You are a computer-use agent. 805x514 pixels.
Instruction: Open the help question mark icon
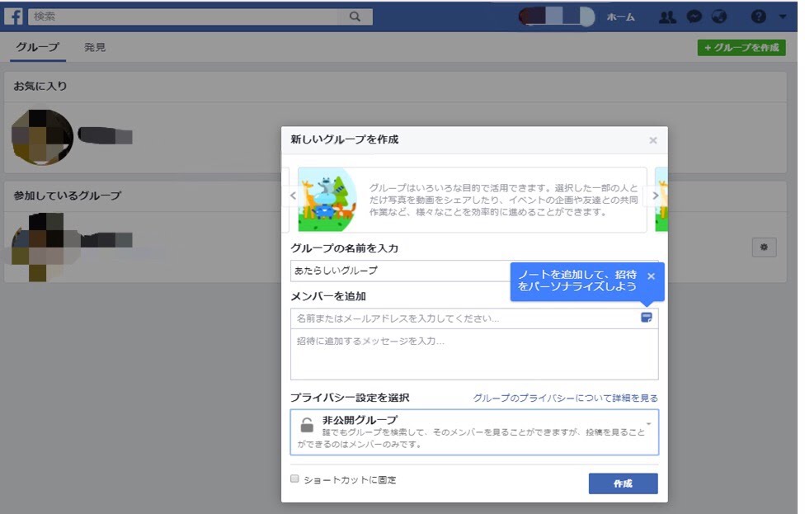758,17
